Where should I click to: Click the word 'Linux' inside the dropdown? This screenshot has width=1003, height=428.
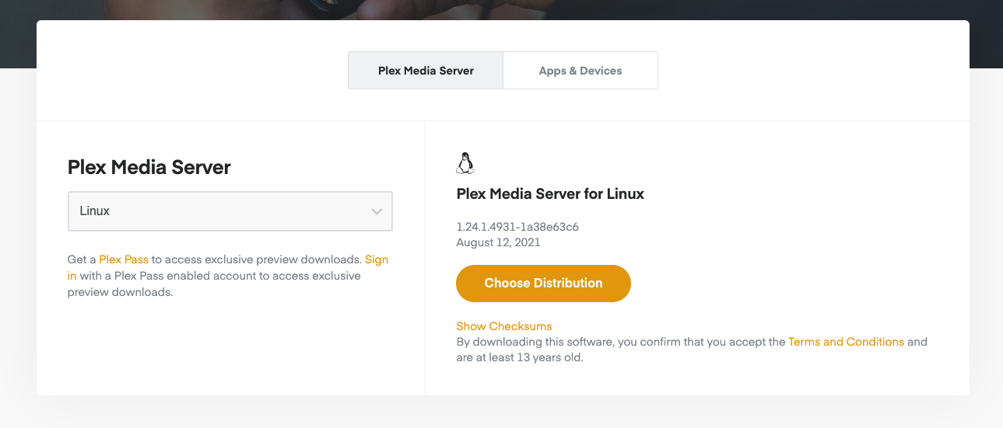[95, 211]
